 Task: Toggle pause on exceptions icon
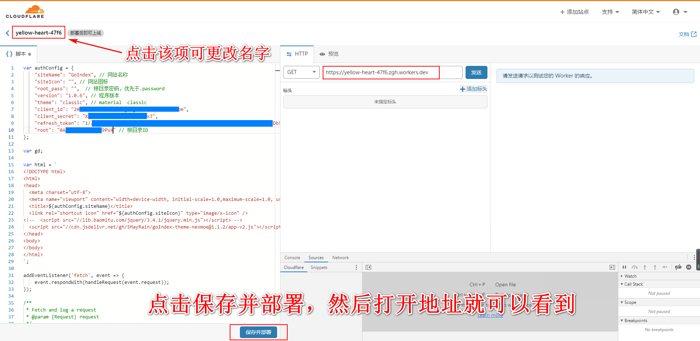tap(689, 267)
